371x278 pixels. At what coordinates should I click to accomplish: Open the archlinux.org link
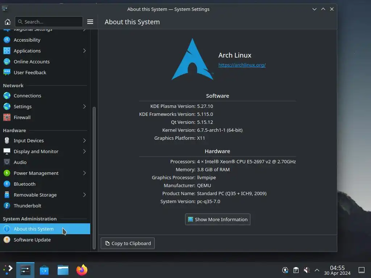click(242, 65)
